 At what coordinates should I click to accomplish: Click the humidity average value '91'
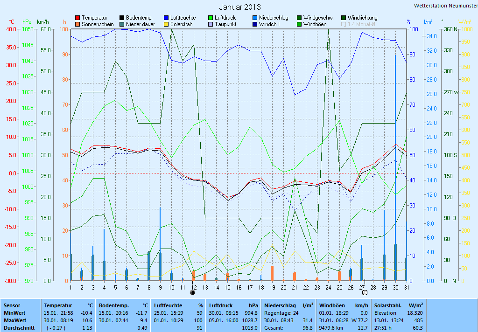(x=200, y=328)
